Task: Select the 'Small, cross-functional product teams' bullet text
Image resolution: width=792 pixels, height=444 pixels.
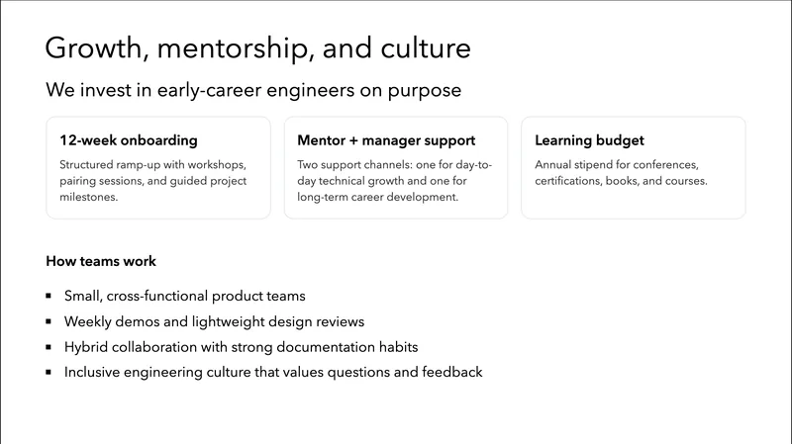Action: pos(185,296)
